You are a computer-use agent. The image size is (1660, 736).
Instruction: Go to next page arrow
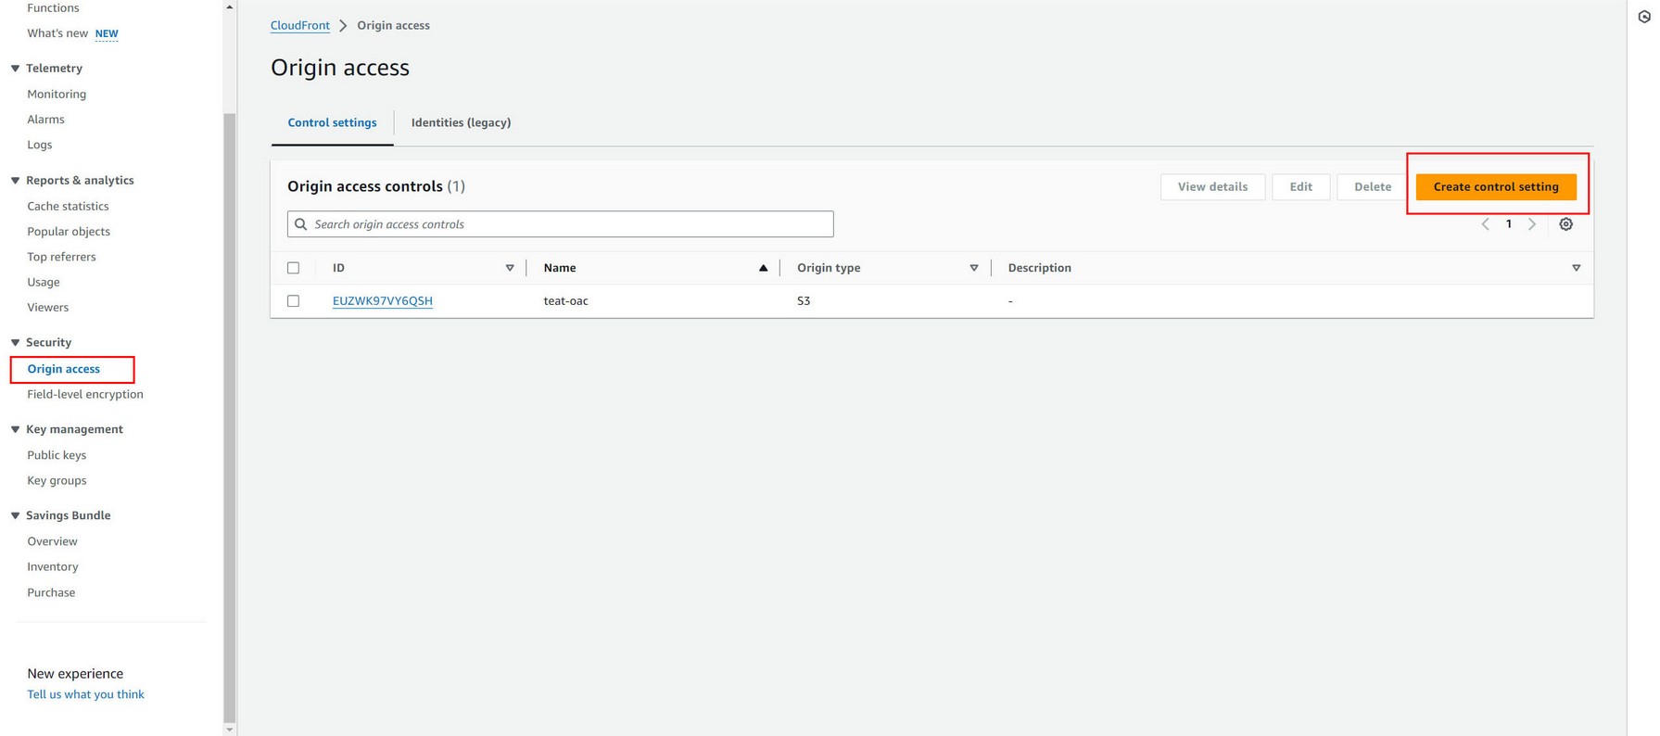tap(1532, 224)
